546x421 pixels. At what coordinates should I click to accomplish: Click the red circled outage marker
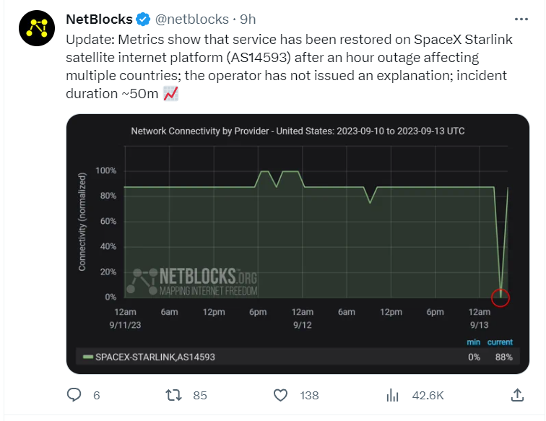(500, 297)
